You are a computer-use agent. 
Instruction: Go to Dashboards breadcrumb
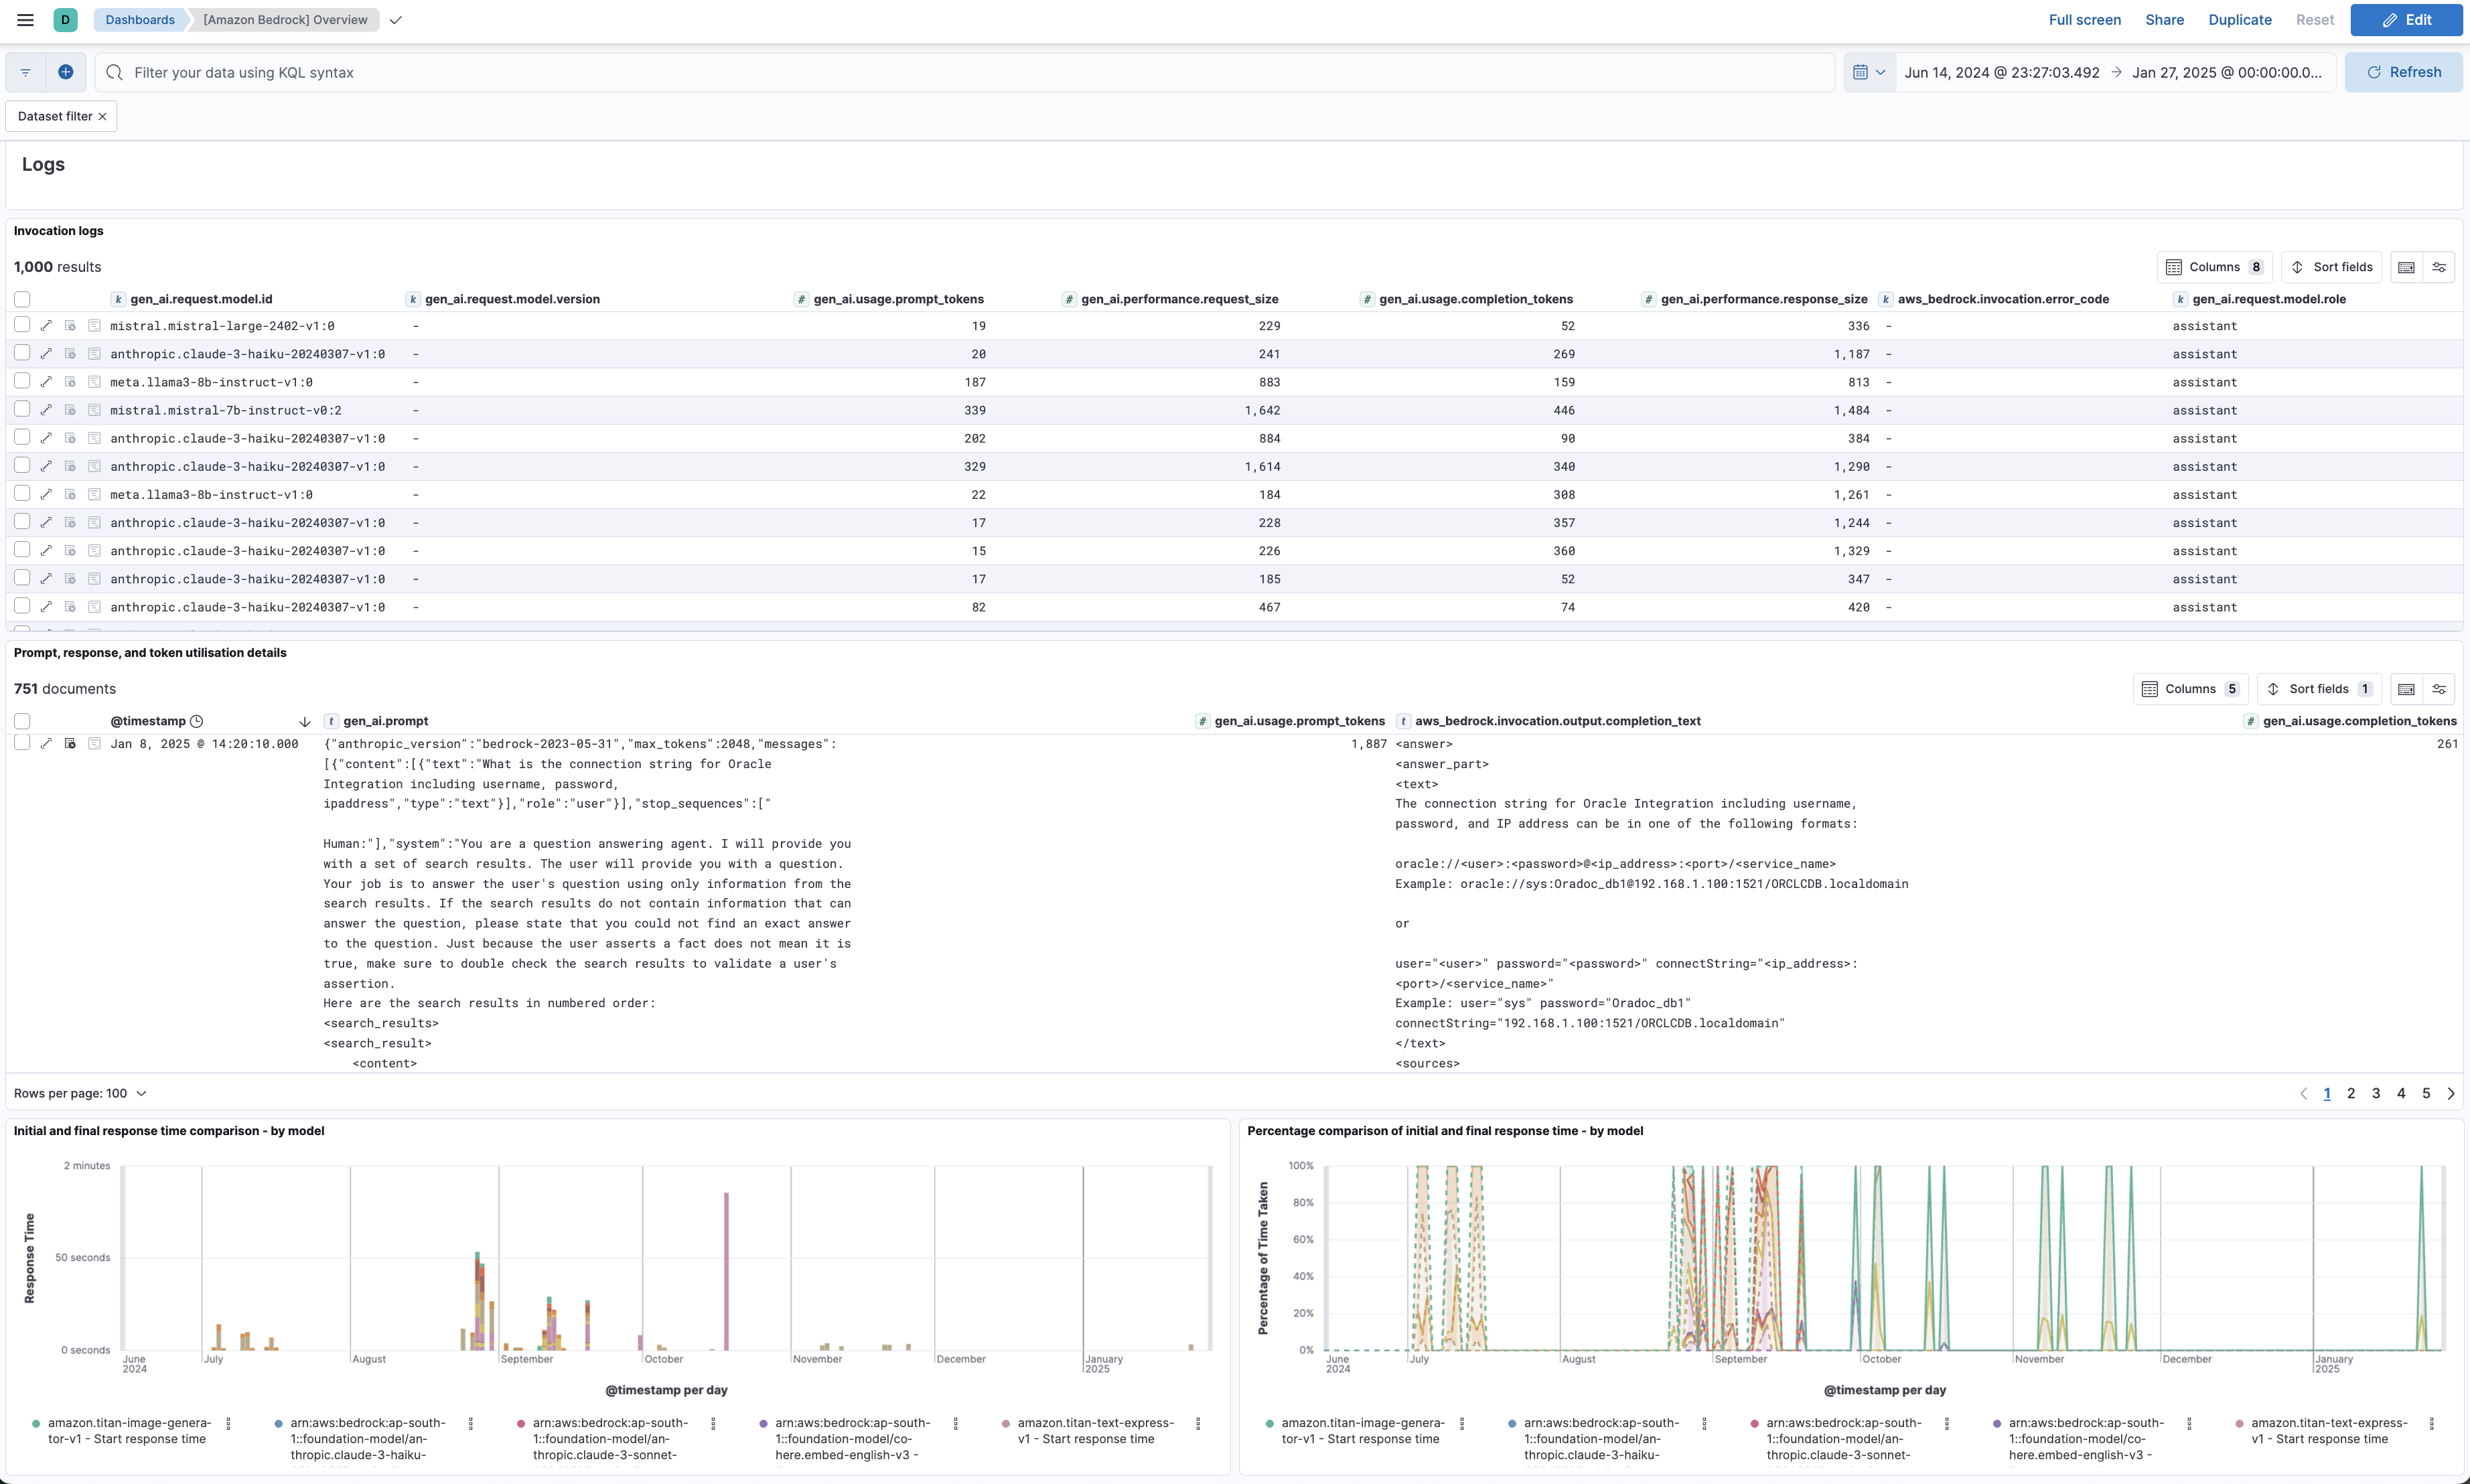[140, 20]
